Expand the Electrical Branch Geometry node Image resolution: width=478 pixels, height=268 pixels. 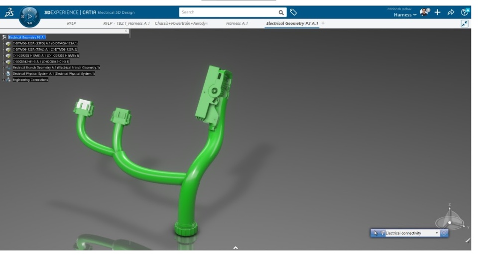point(3,67)
